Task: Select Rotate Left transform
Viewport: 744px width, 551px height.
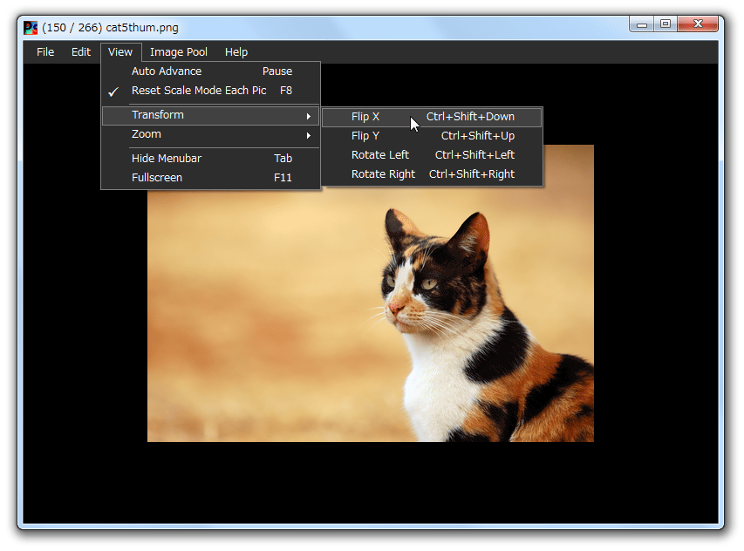Action: click(x=432, y=155)
